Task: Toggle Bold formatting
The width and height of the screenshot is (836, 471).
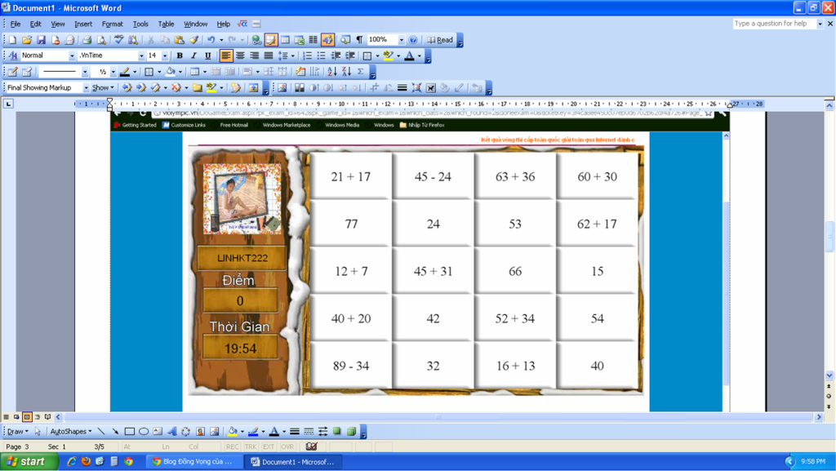Action: pyautogui.click(x=180, y=56)
